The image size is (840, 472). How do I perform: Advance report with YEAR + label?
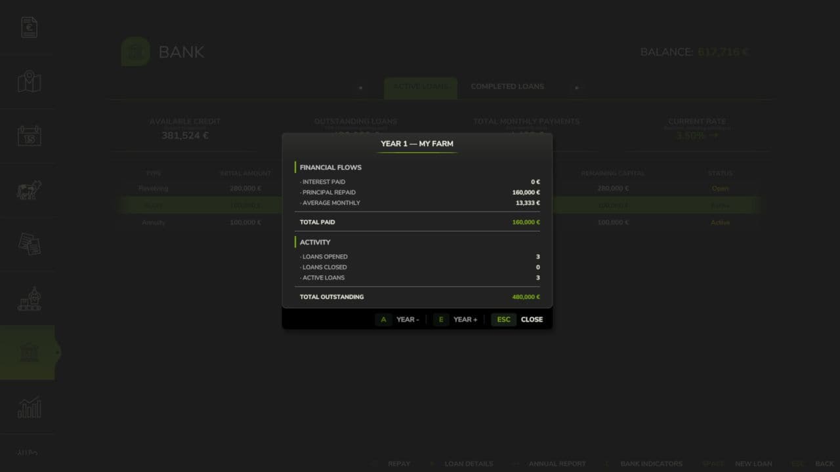click(465, 319)
